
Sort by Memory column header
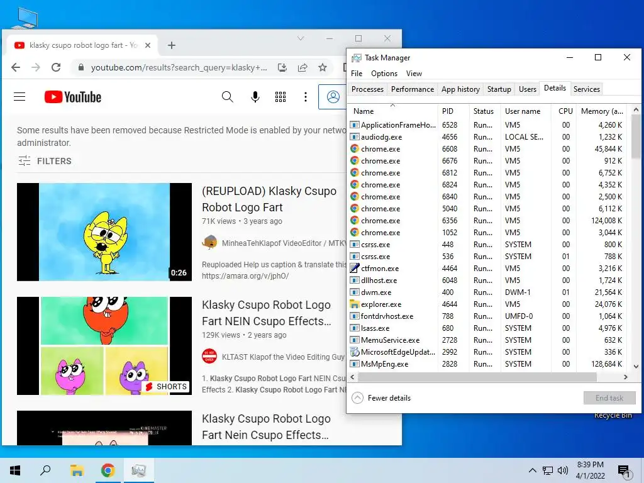602,111
